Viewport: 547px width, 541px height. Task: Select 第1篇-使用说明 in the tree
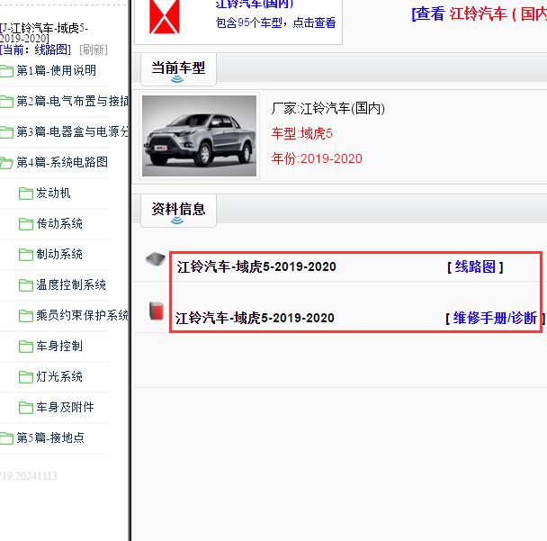click(x=56, y=70)
